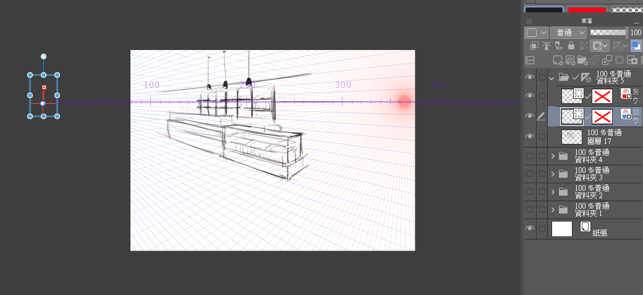Image resolution: width=643 pixels, height=295 pixels.
Task: Click the red square handle on perspective ruler
Action: [x=45, y=87]
